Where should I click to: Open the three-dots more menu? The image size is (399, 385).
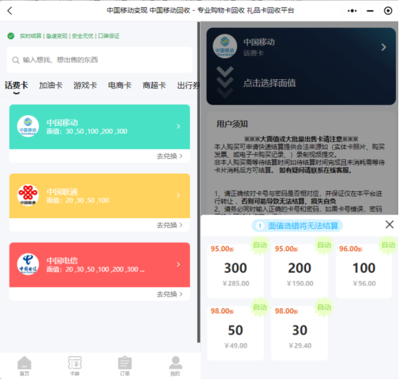[x=352, y=11]
